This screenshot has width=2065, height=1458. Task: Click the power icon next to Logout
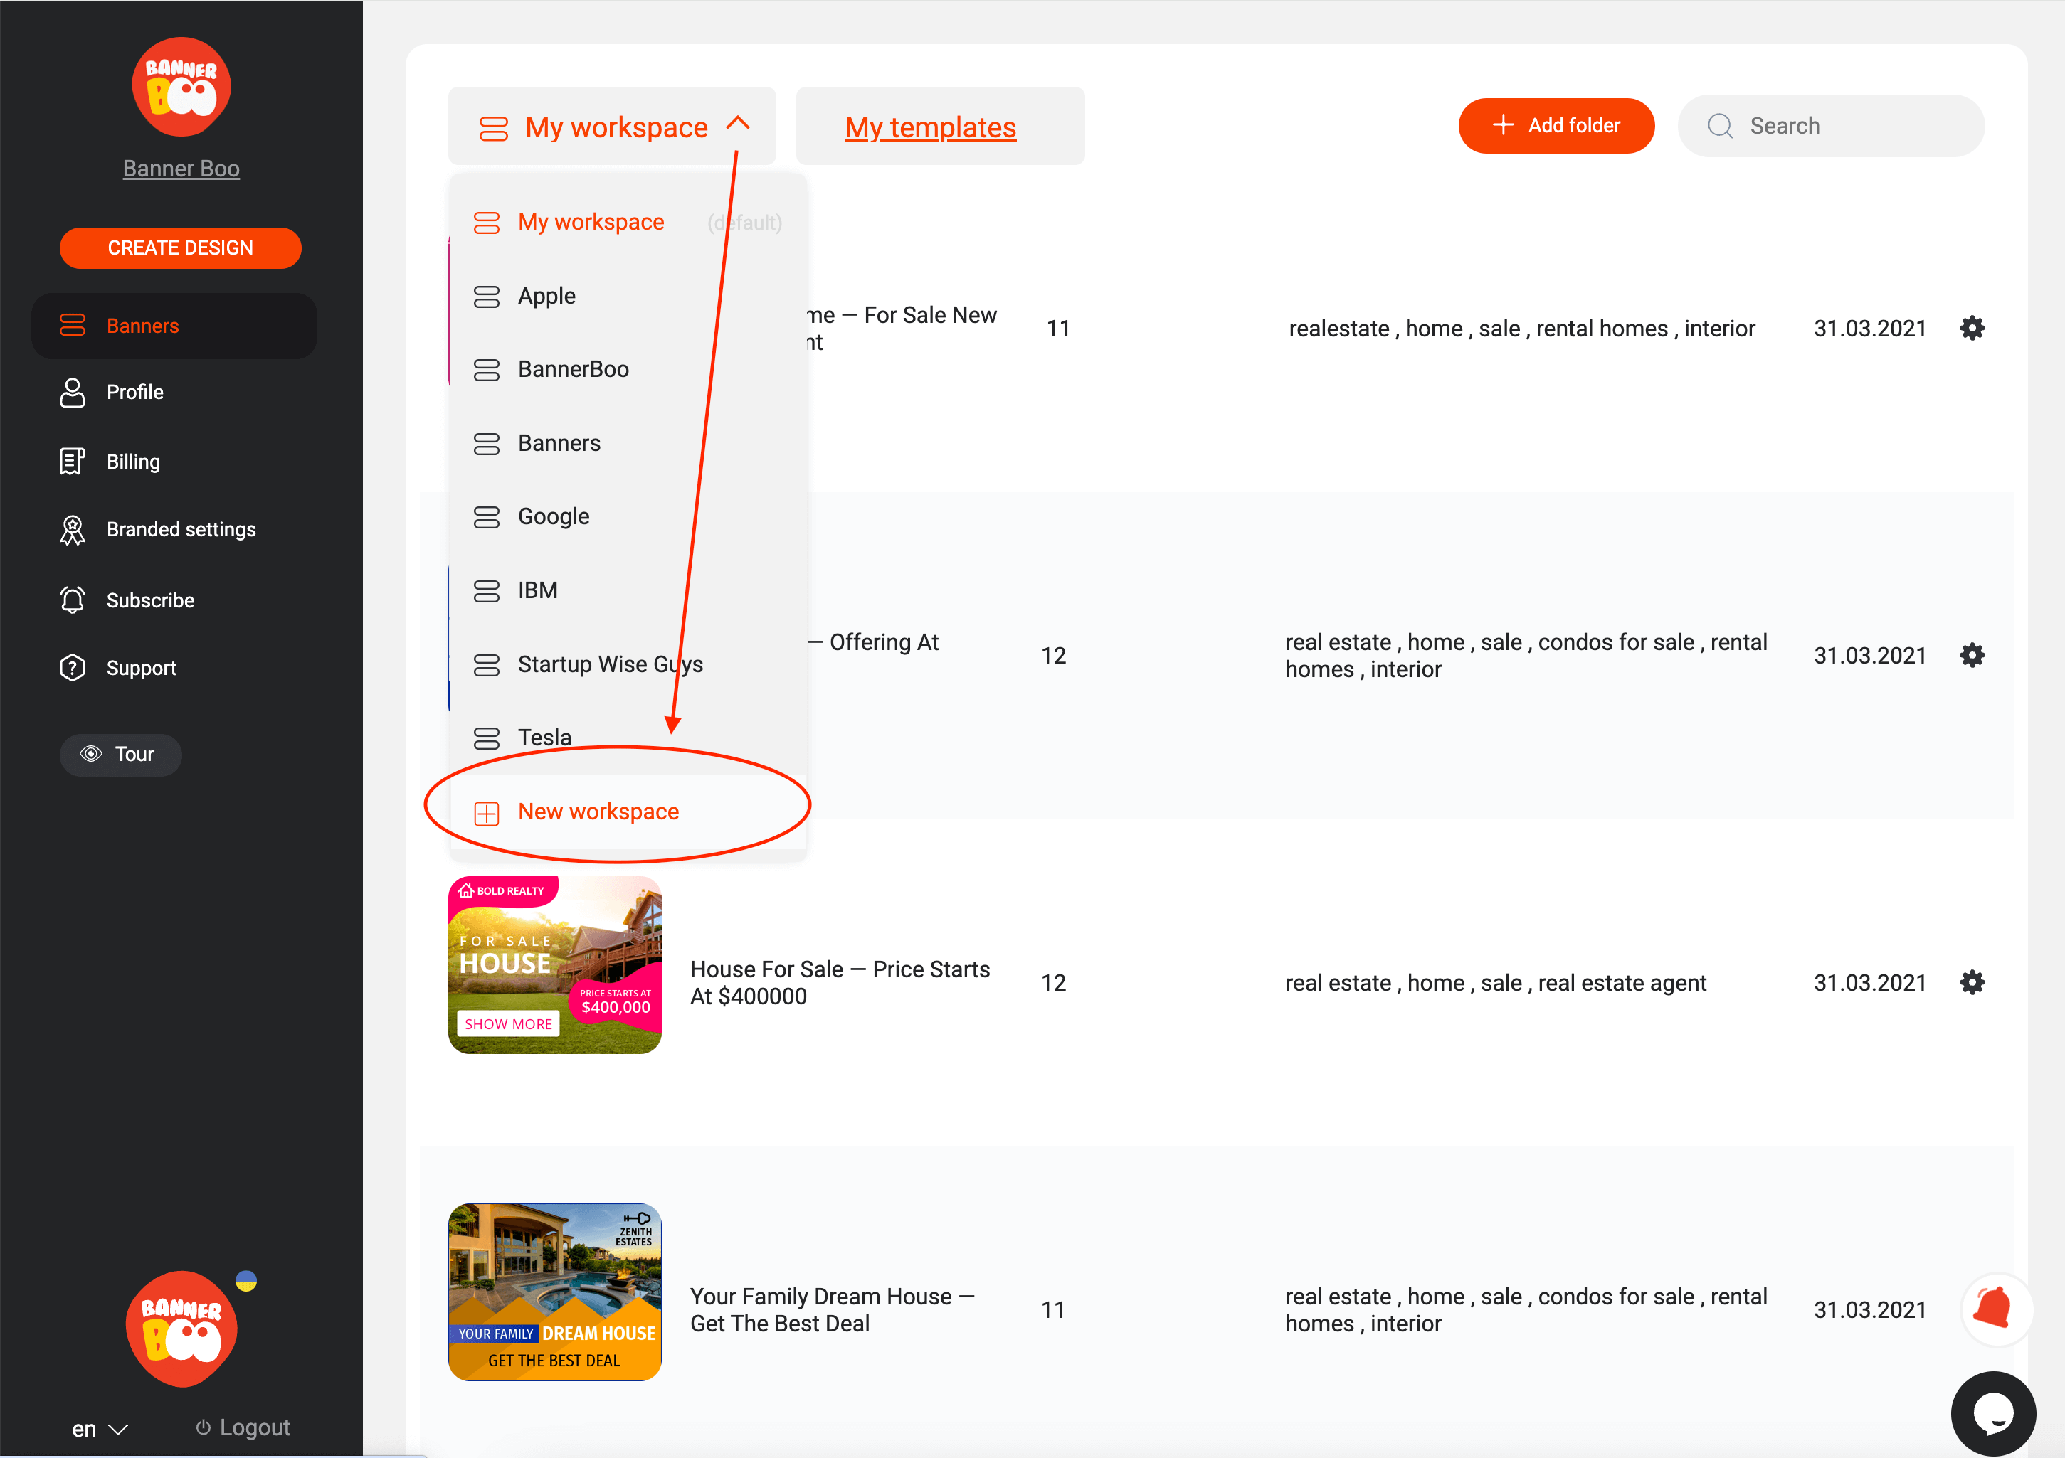tap(204, 1427)
